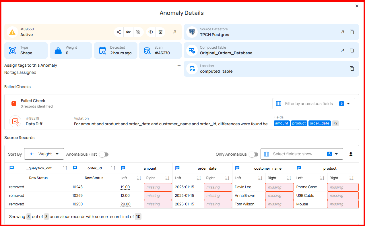The image size is (365, 226).
Task: Turn on the Only Anomalous switch
Action: coord(253,154)
